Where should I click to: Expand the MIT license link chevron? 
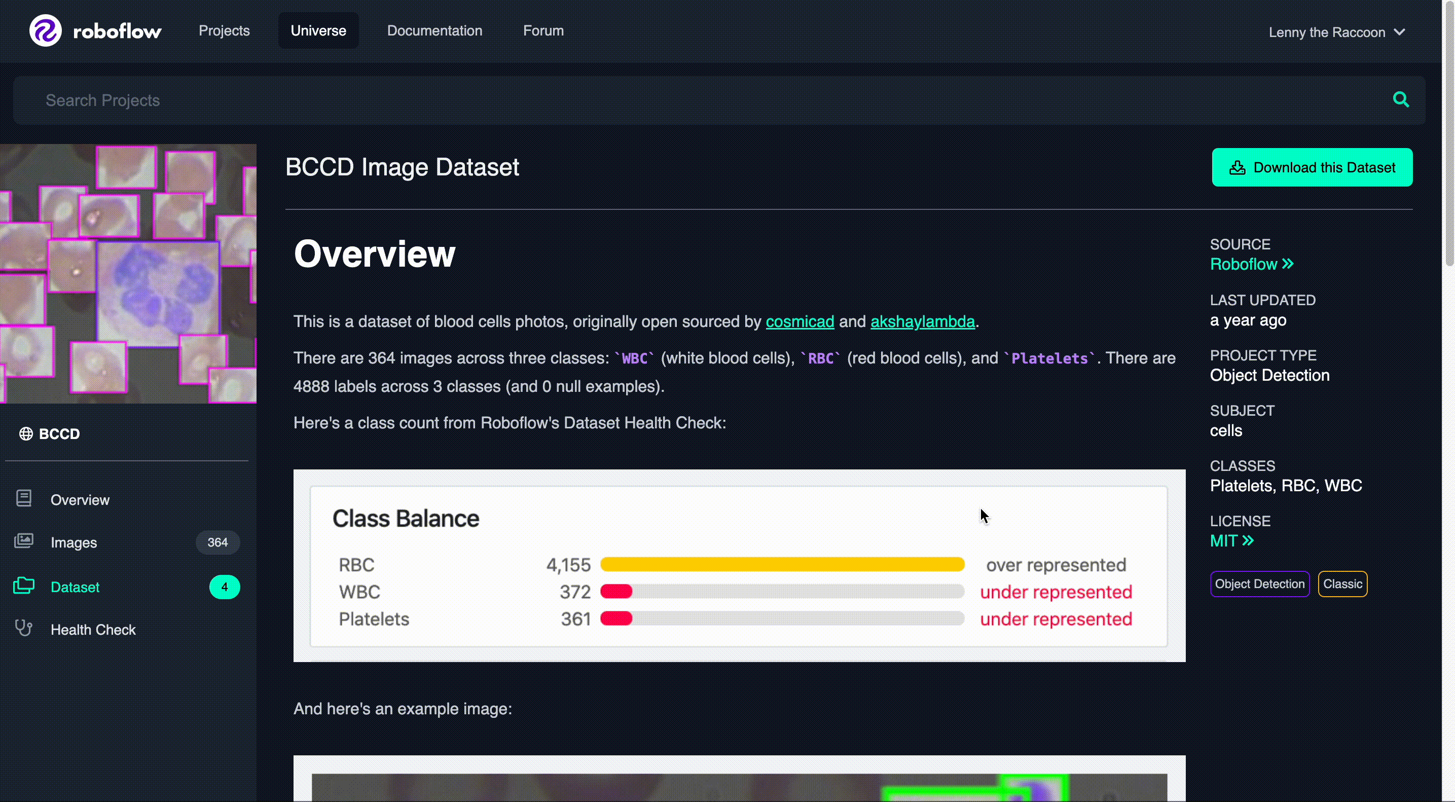1248,540
